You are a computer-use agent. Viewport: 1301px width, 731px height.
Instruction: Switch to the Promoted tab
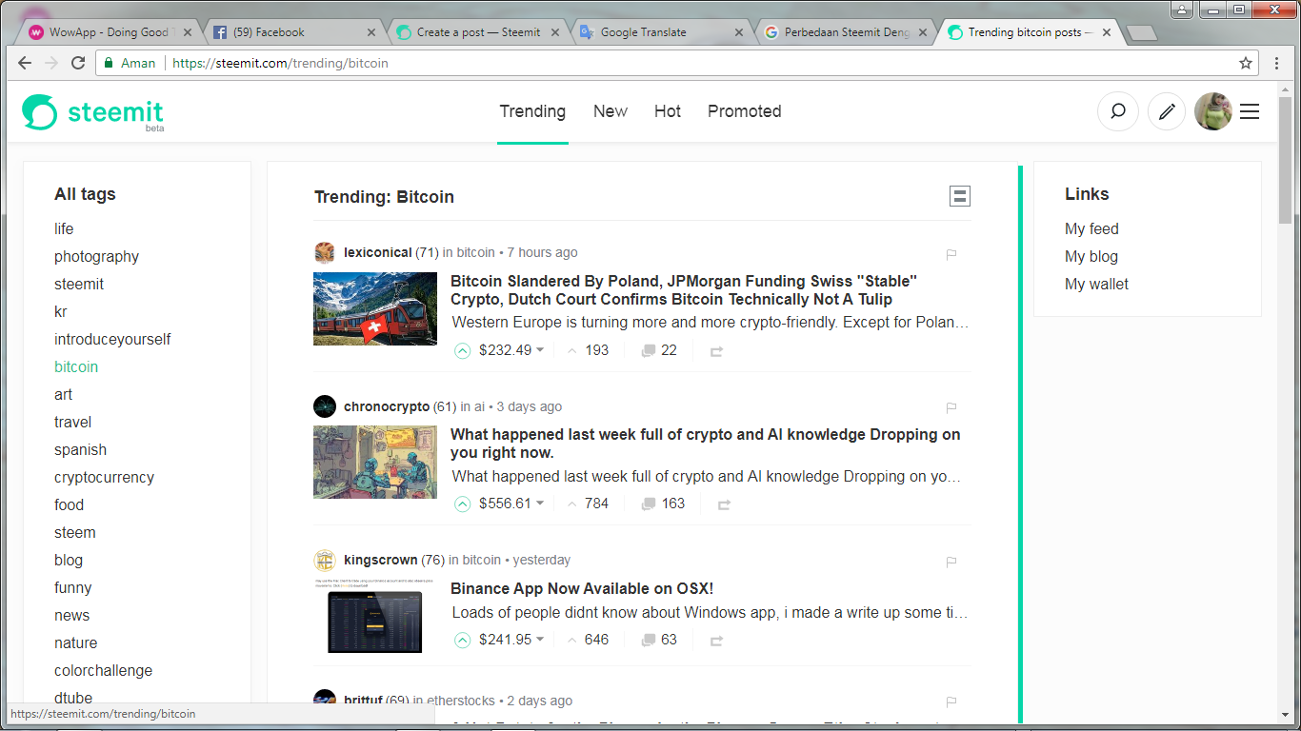click(x=745, y=111)
